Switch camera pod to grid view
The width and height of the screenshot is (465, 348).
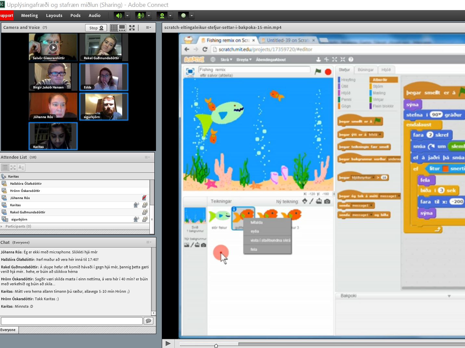point(114,28)
